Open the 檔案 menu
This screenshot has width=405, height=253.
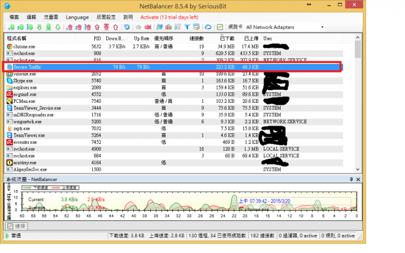pos(14,17)
